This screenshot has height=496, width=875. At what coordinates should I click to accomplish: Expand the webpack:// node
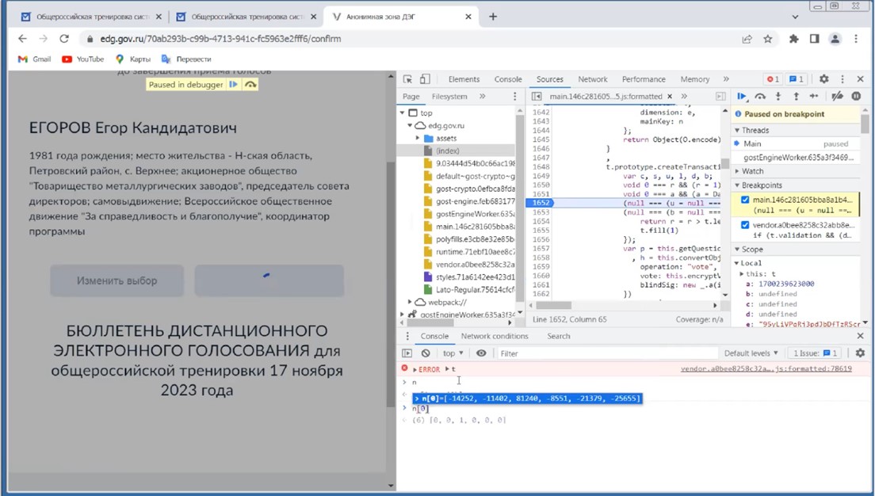pyautogui.click(x=411, y=302)
